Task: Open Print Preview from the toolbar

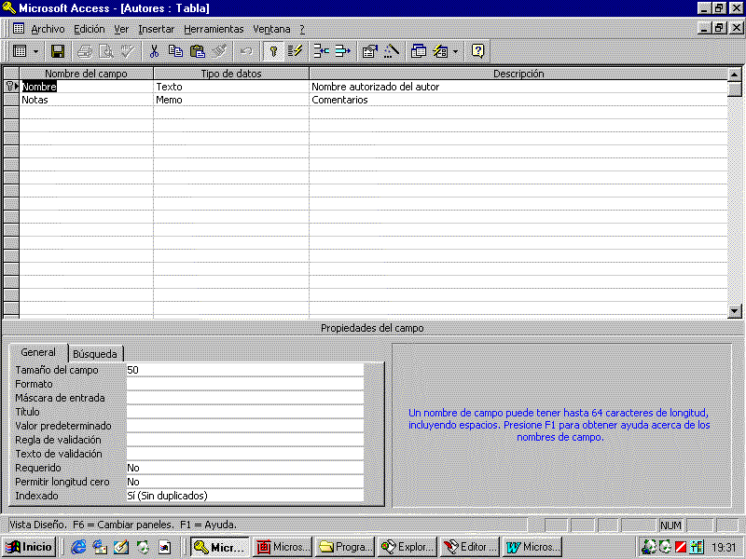Action: pyautogui.click(x=106, y=51)
